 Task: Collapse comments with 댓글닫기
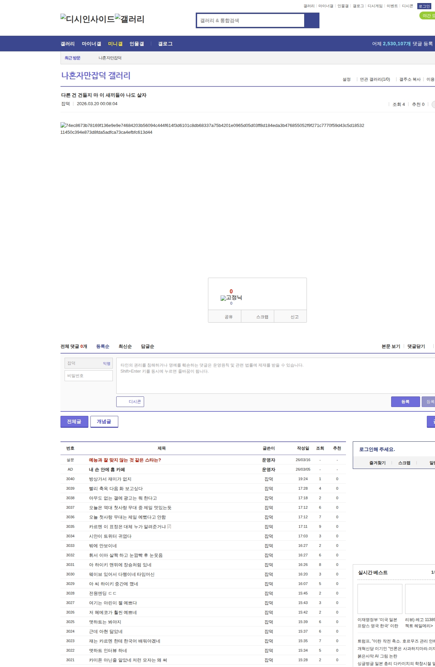pos(416,346)
